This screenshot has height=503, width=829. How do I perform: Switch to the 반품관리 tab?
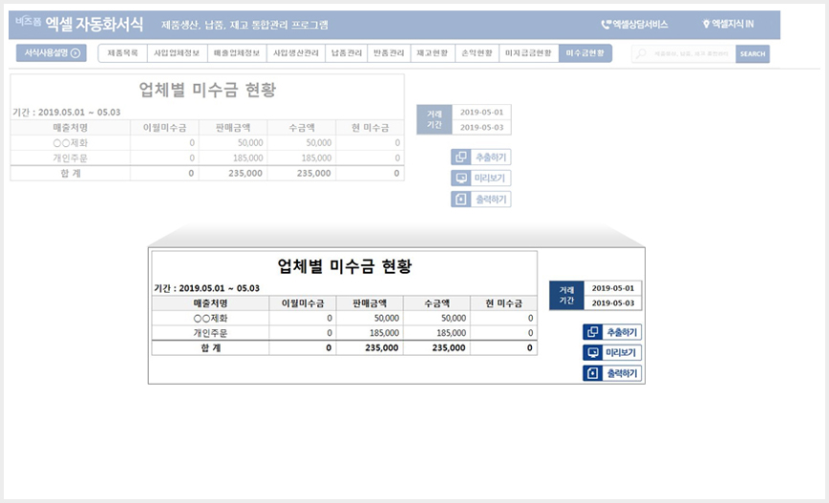(x=389, y=53)
